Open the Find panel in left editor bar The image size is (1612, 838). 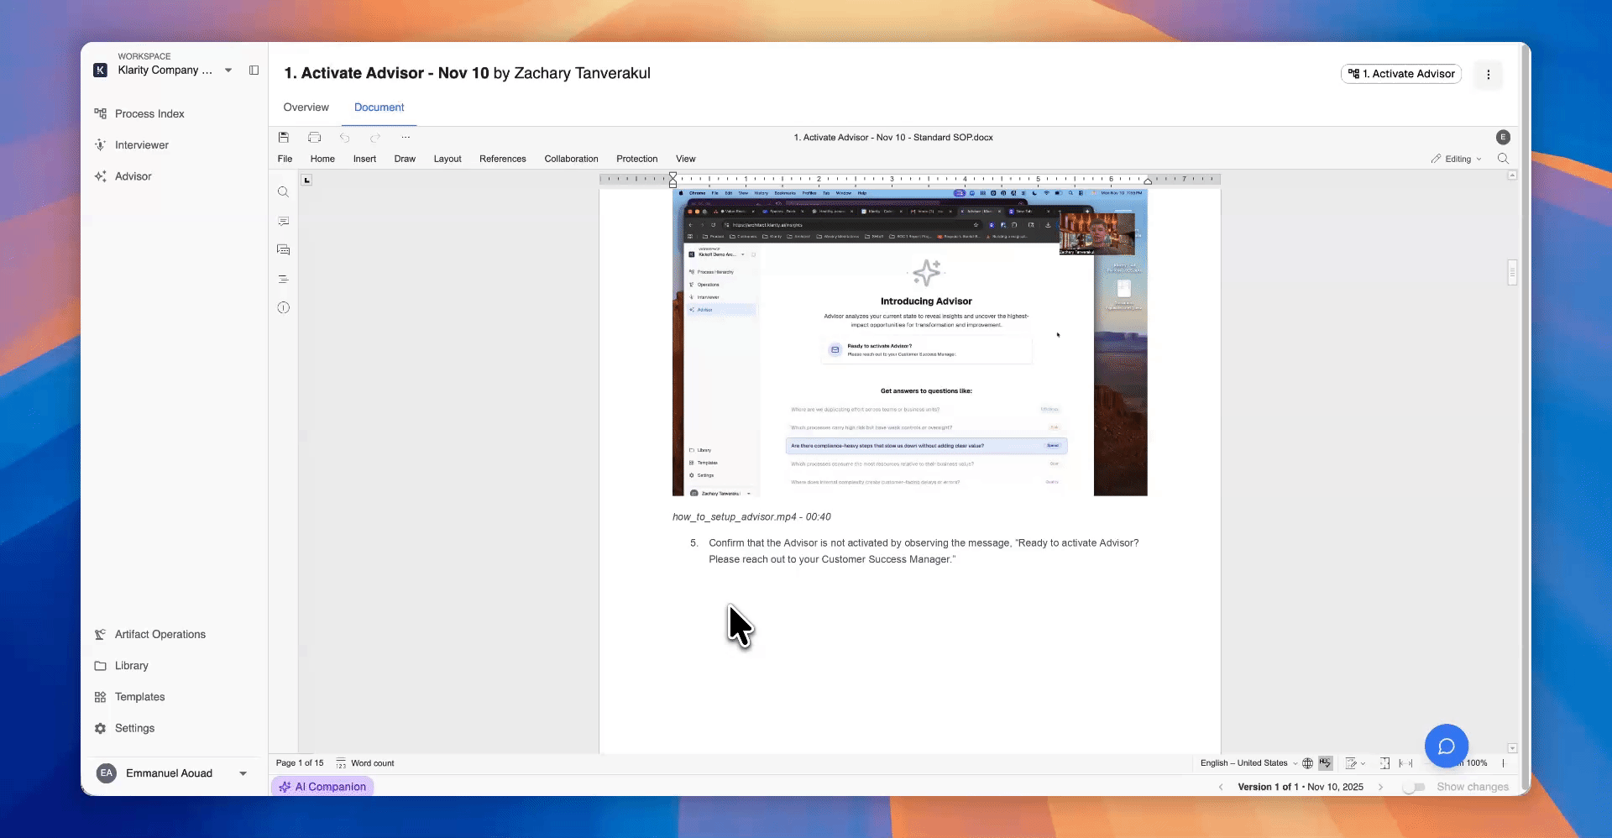284,192
